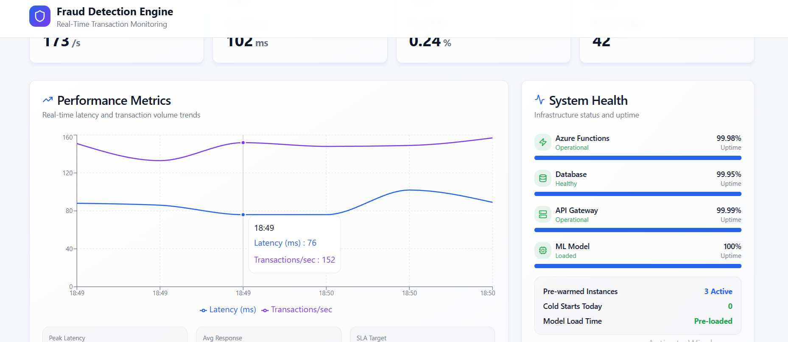The image size is (788, 342).
Task: Click the Azure Functions lightning bolt icon
Action: pos(543,143)
